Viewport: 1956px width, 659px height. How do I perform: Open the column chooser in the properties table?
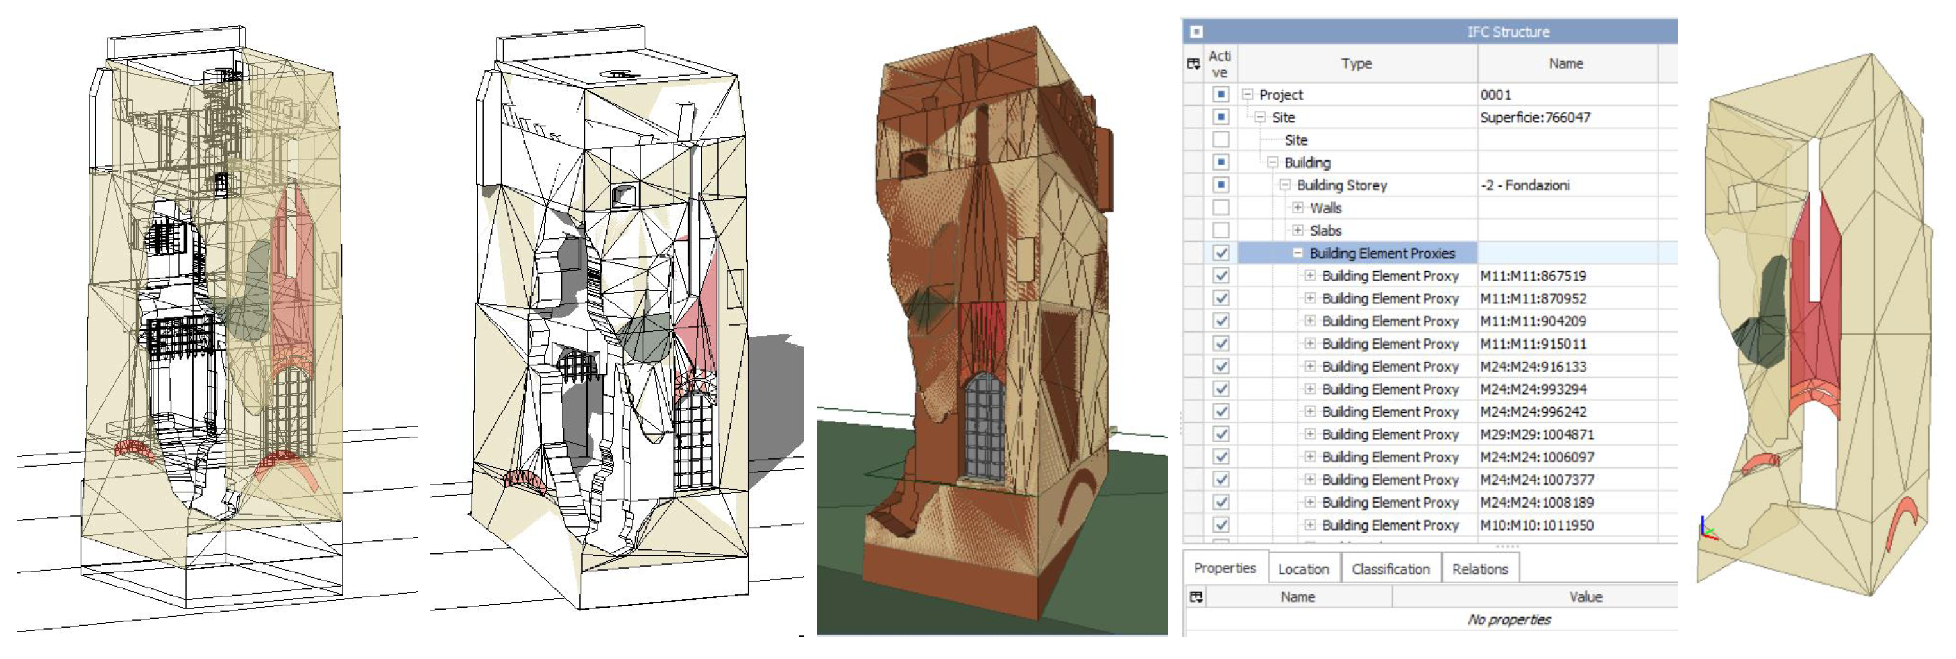pyautogui.click(x=1196, y=597)
